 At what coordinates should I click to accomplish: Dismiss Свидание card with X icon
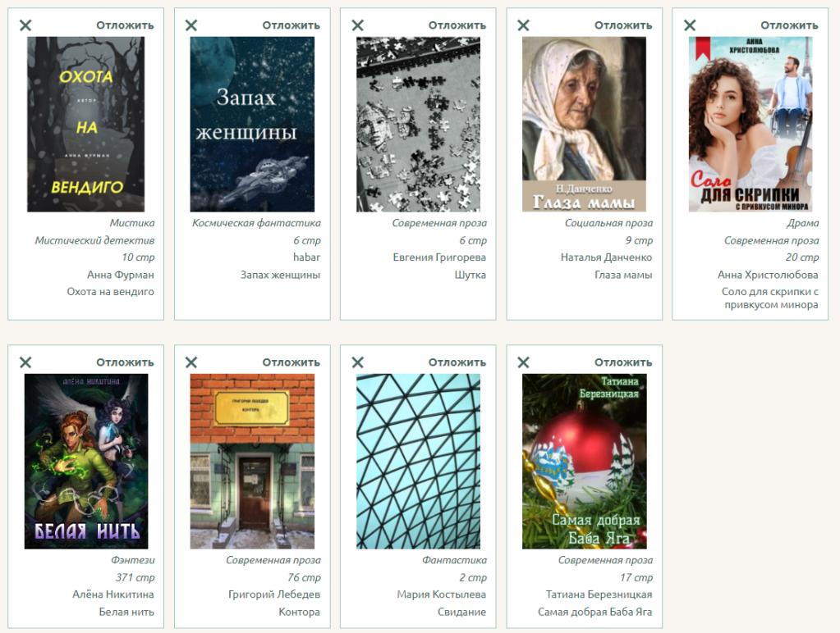357,362
